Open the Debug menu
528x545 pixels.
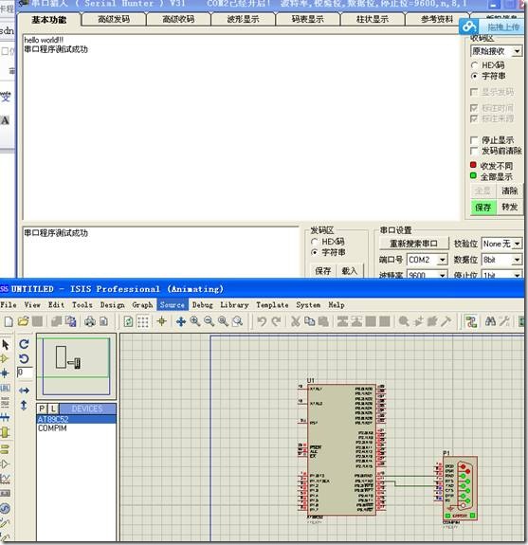pyautogui.click(x=202, y=305)
